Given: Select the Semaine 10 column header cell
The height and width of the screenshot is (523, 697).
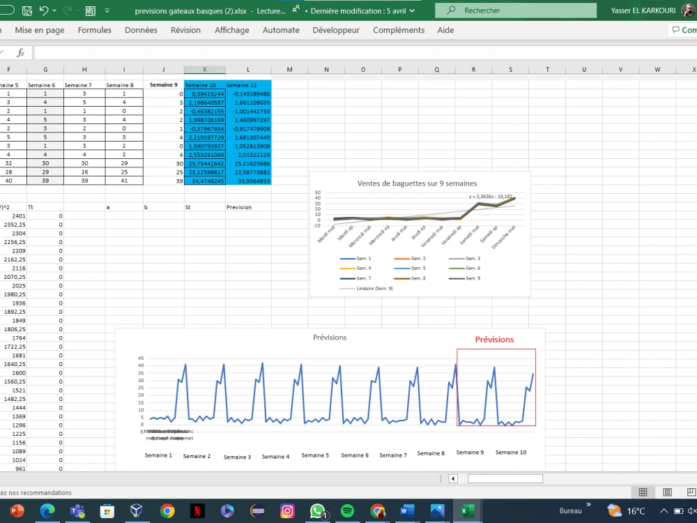Looking at the screenshot, I should click(204, 84).
